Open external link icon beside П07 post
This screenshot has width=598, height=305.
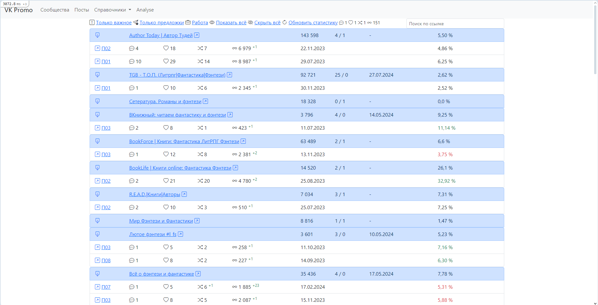tap(98, 287)
